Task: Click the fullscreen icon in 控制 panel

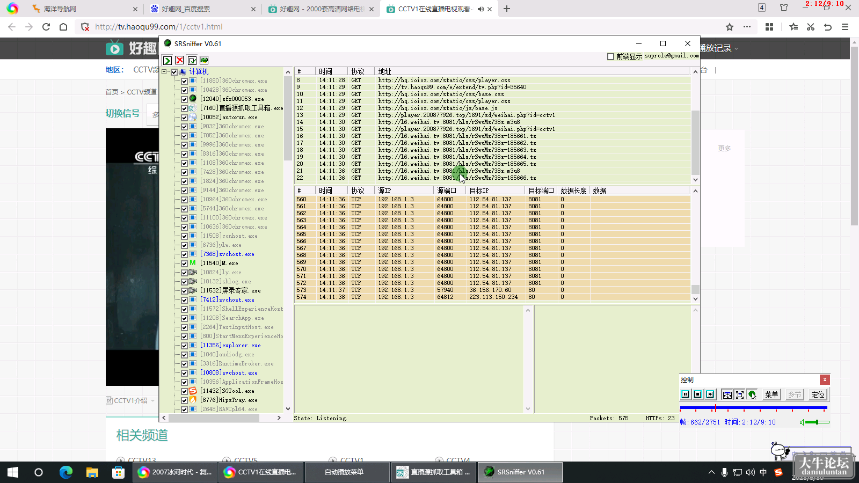Action: 740,394
